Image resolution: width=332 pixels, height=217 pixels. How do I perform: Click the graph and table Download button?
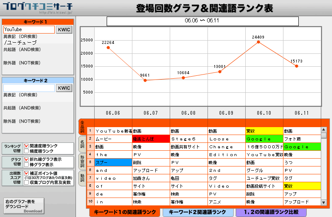[23, 206]
